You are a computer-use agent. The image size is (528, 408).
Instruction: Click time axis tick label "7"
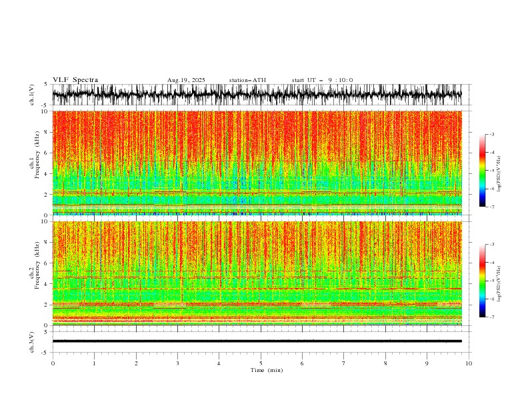[344, 363]
